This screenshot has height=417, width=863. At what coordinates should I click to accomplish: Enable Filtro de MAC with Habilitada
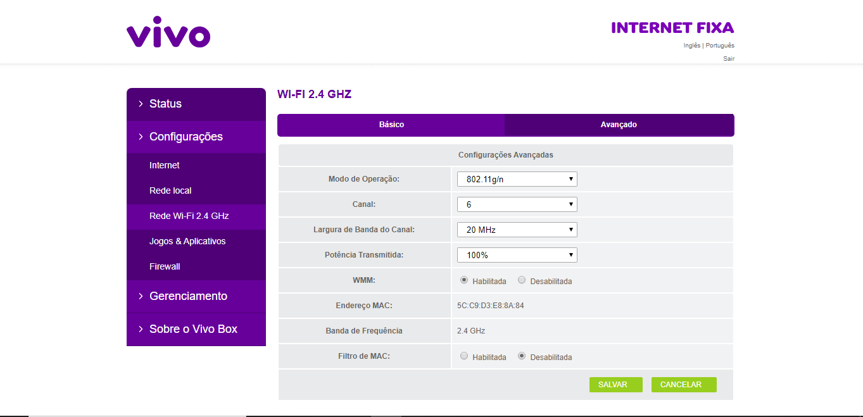(x=464, y=356)
